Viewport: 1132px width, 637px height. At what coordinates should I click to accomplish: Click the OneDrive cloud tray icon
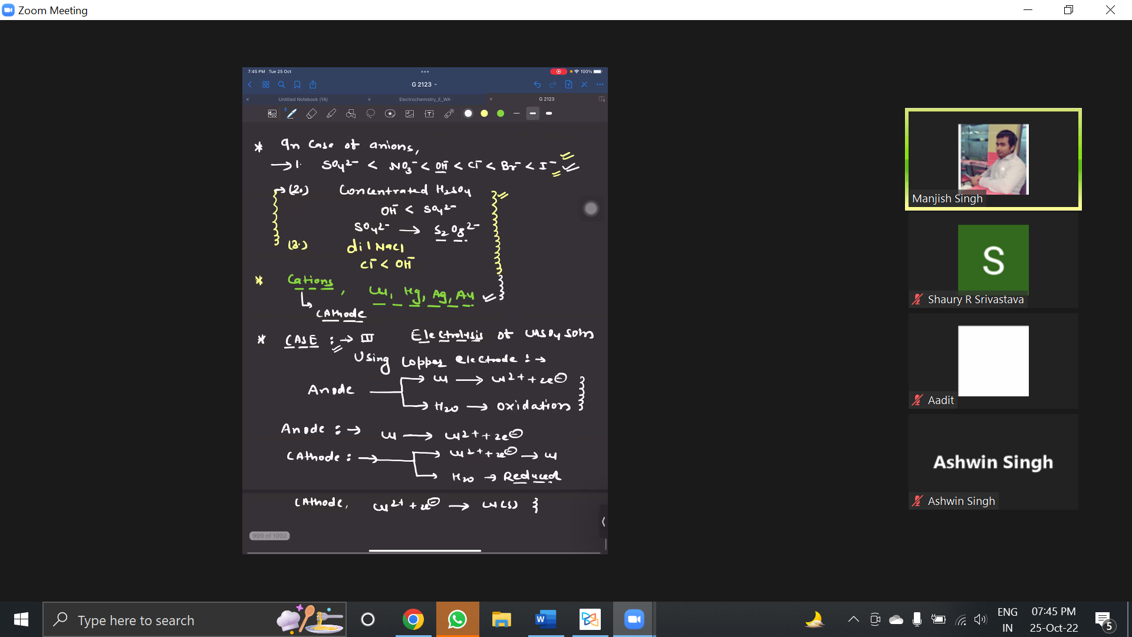(896, 619)
